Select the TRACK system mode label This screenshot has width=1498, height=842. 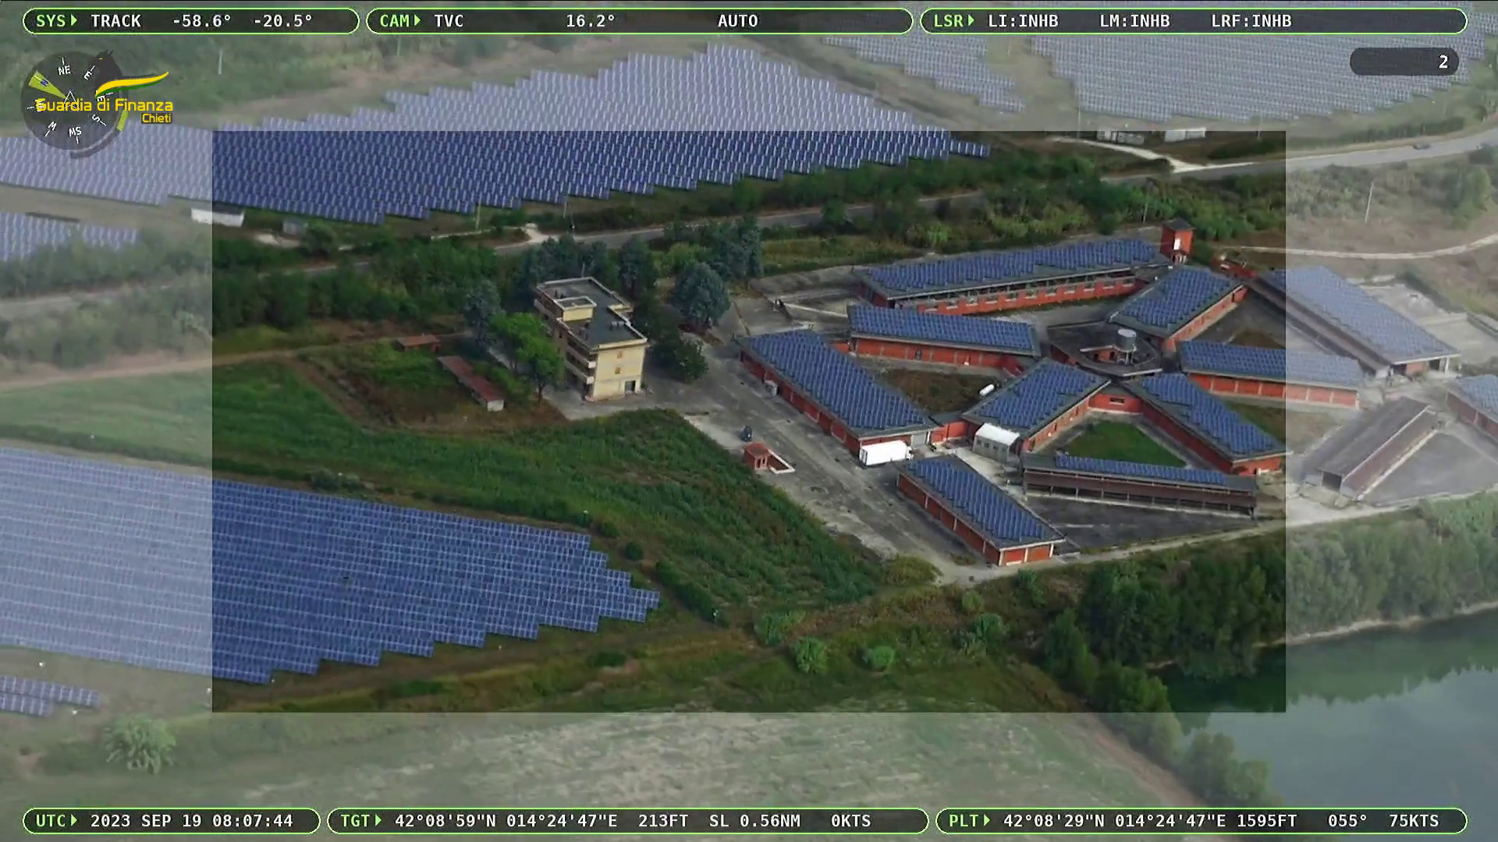click(115, 21)
